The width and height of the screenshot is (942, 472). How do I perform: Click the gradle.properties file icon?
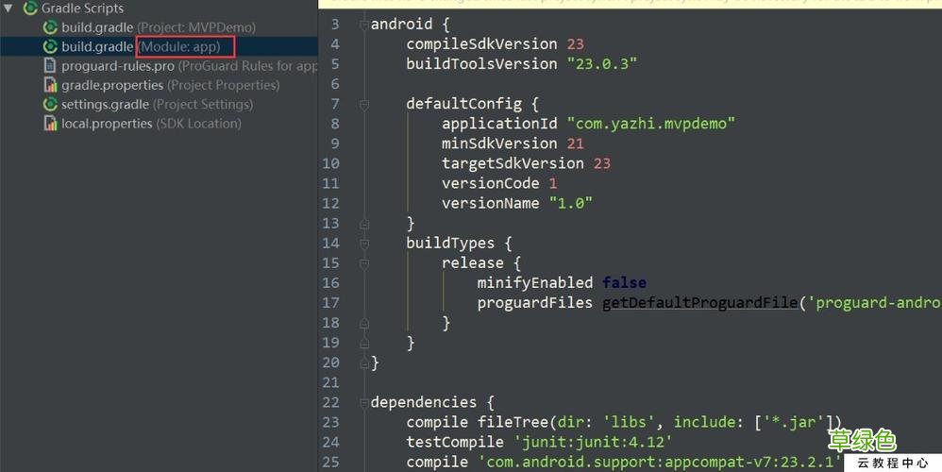pyautogui.click(x=50, y=85)
